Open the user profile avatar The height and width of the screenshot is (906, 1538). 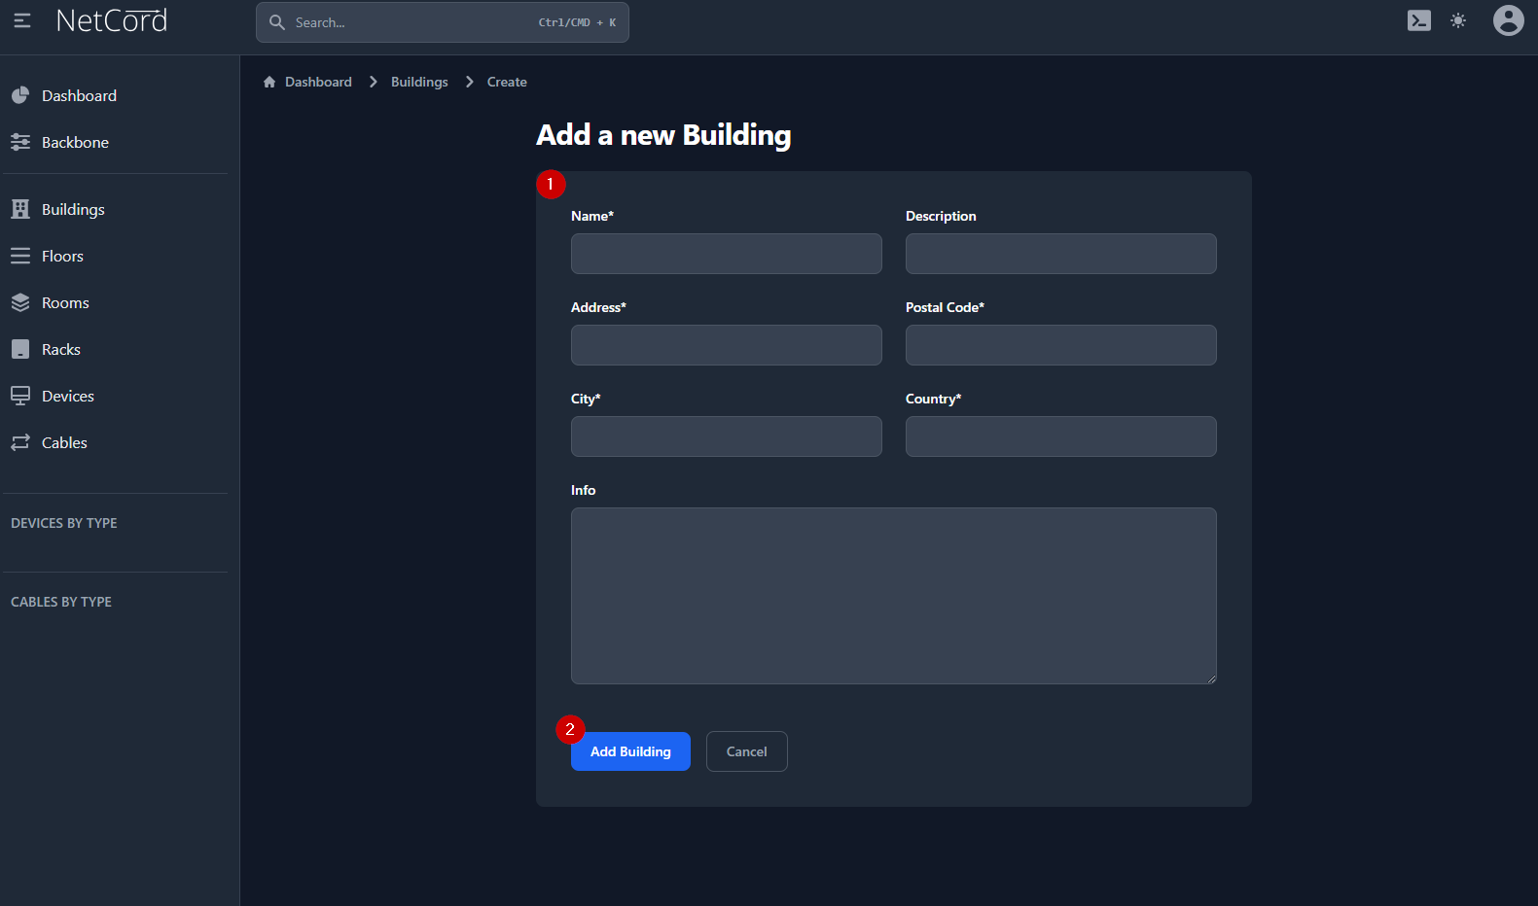(1508, 20)
